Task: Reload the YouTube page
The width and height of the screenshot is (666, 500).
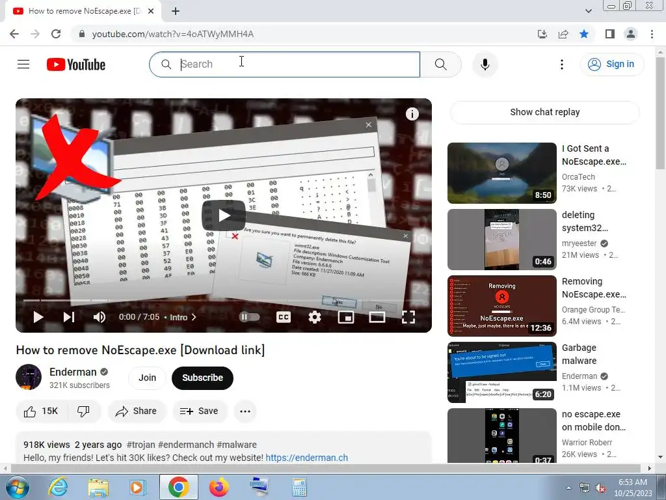Action: (x=56, y=34)
